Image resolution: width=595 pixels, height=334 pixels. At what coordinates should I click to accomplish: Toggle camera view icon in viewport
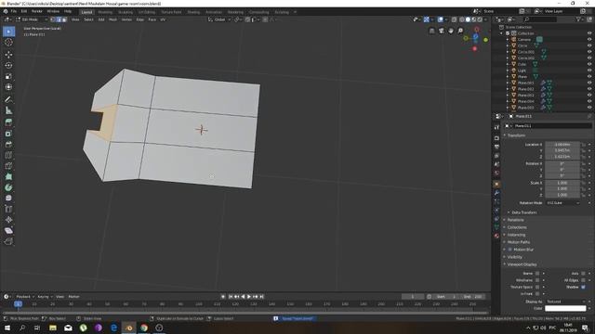[x=442, y=31]
